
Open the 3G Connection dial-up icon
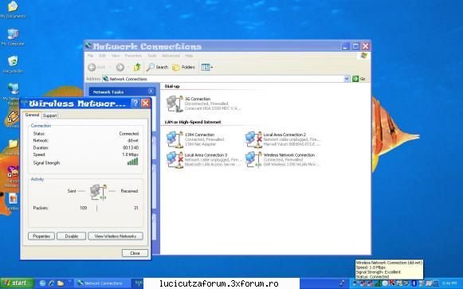[175, 103]
